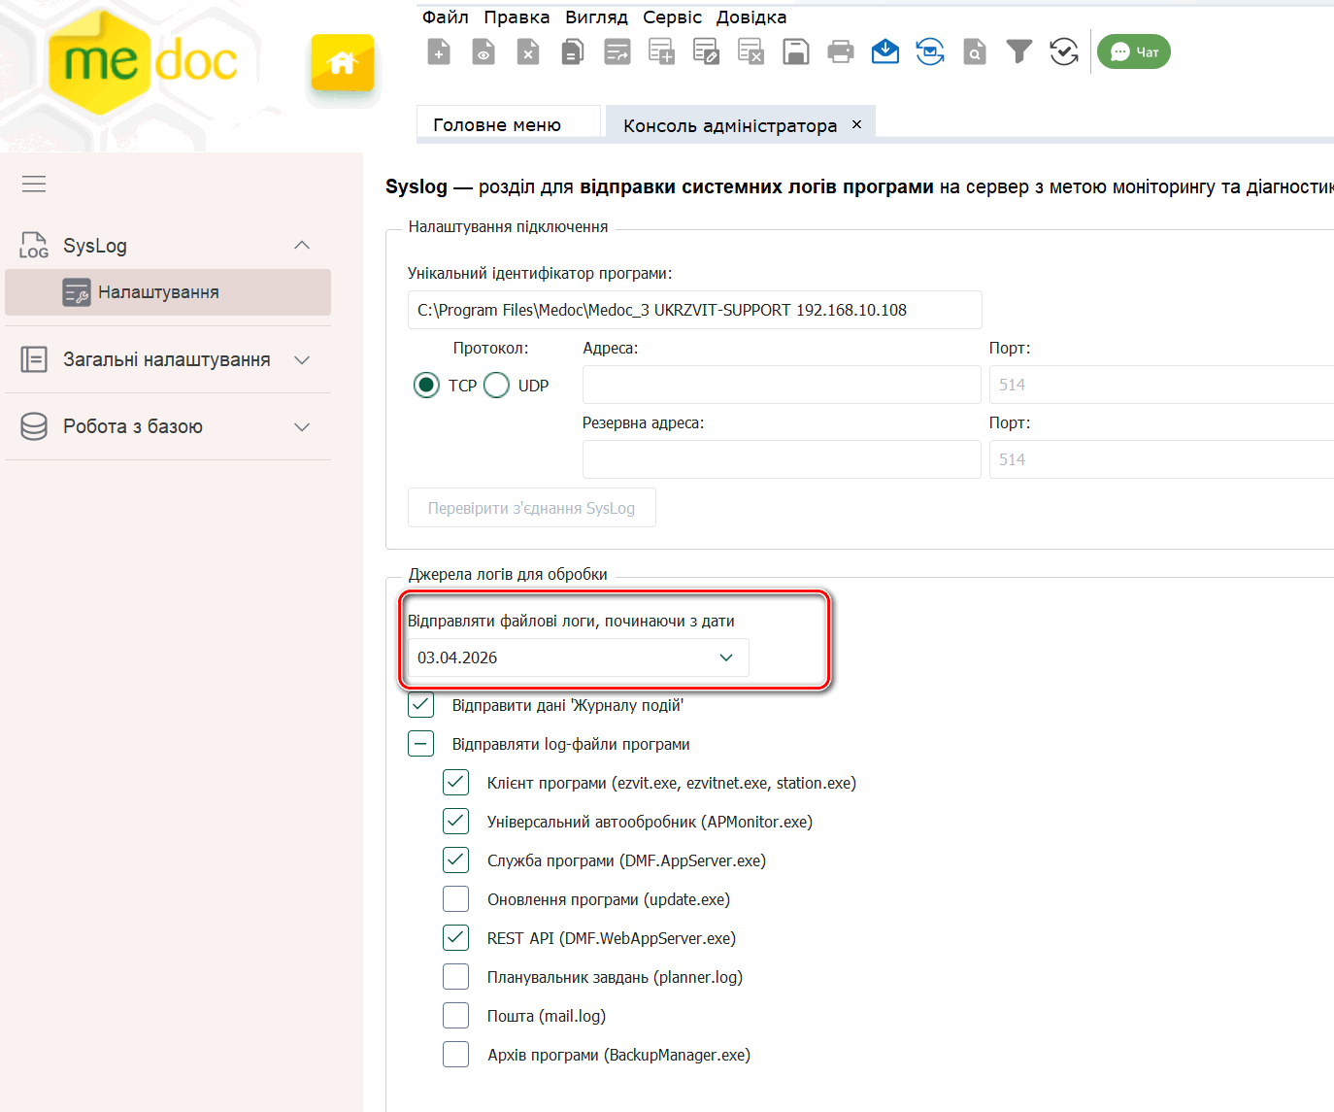Screen dimensions: 1334x1112
Task: Click the Адреса input field
Action: (x=782, y=385)
